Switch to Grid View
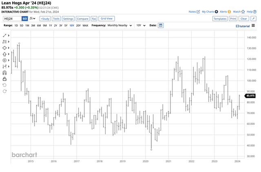The height and width of the screenshot is (172, 261). point(106,19)
